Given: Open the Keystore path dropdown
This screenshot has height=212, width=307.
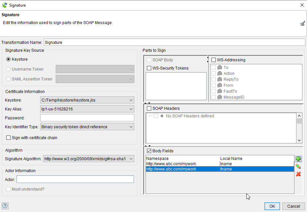Looking at the screenshot, I should click(131, 100).
